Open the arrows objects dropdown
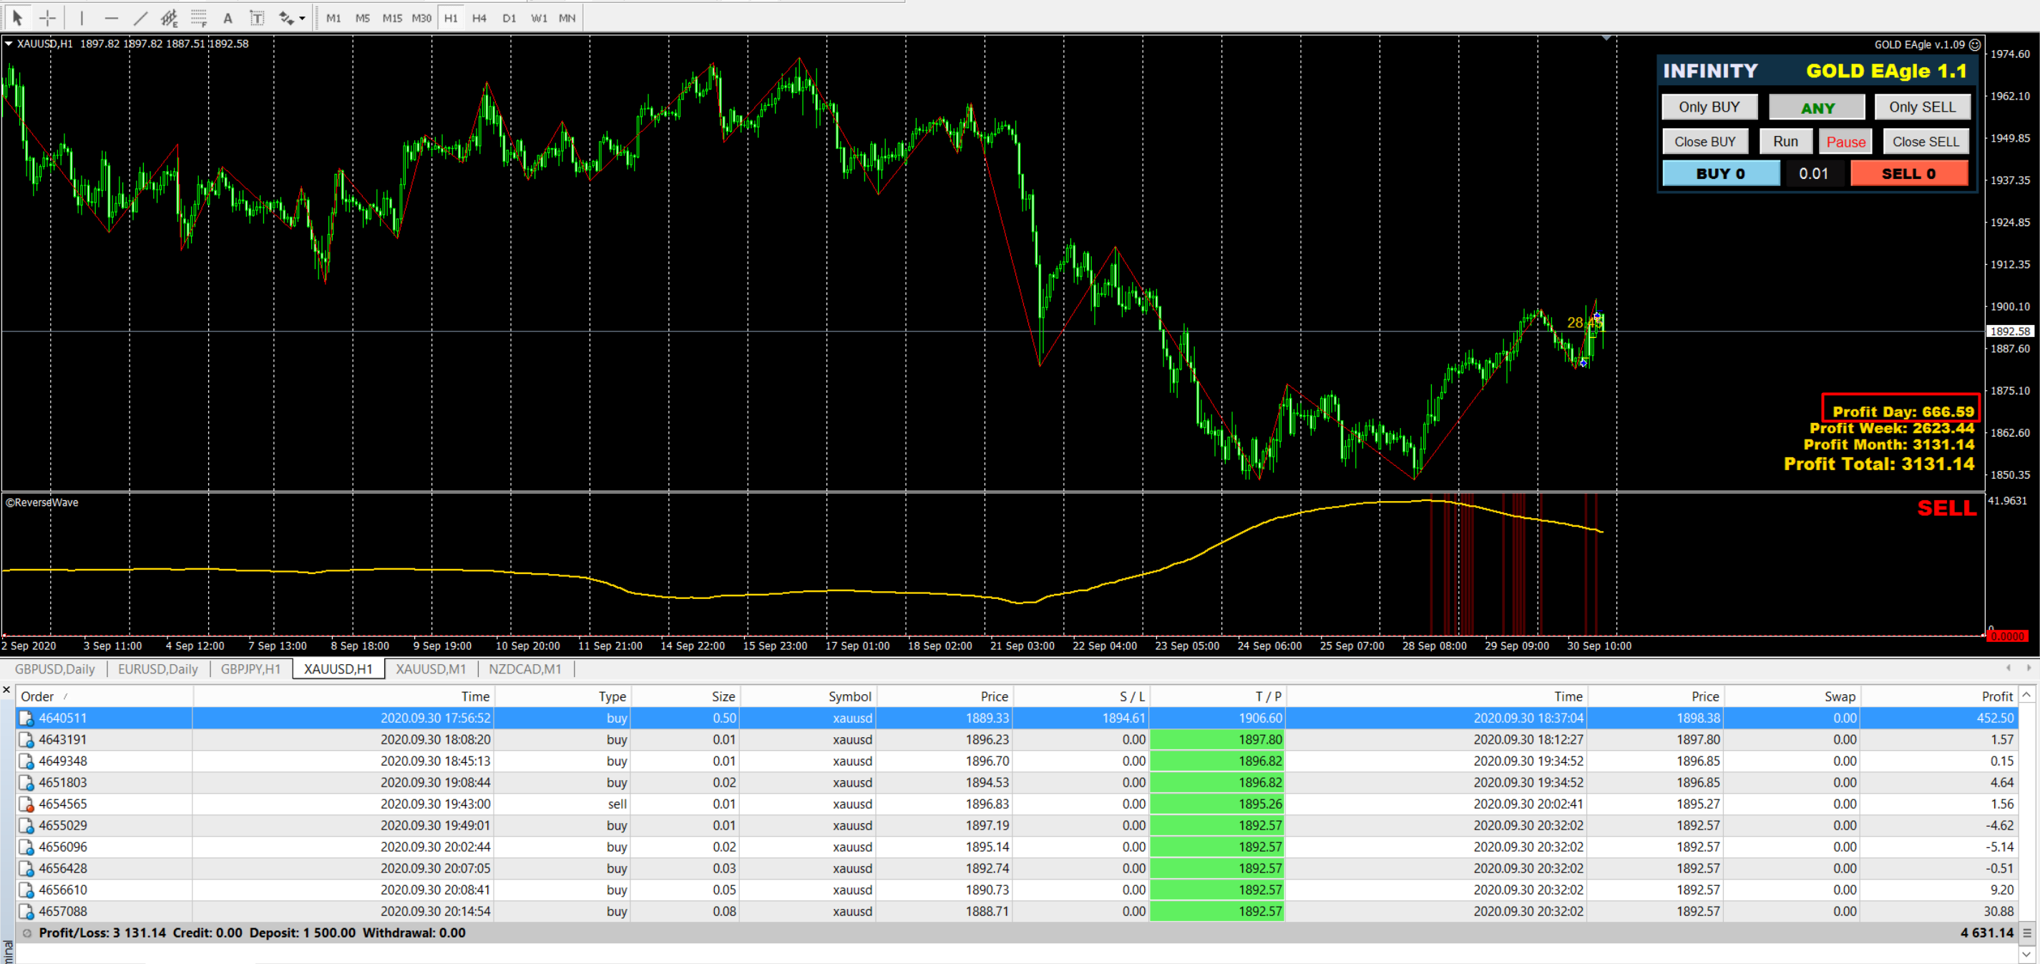Image resolution: width=2040 pixels, height=964 pixels. (303, 17)
